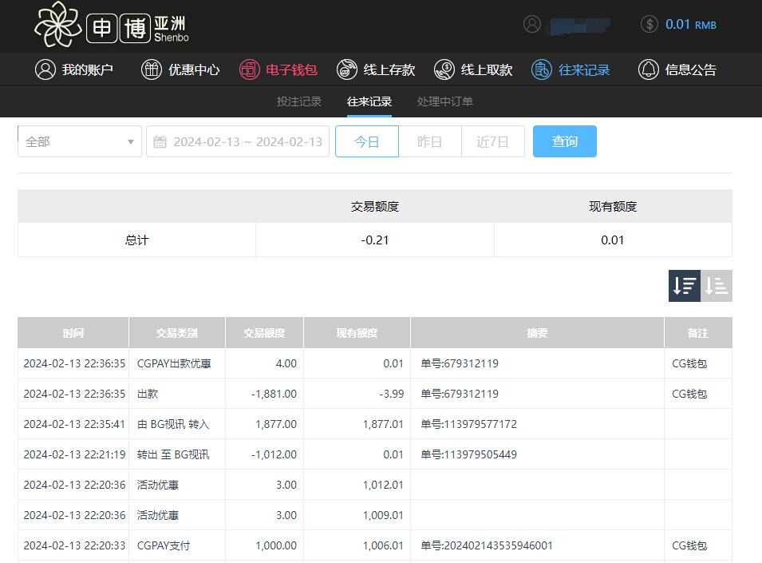762x563 pixels.
Task: Open 优惠中心 gift promotions page
Action: [x=180, y=69]
